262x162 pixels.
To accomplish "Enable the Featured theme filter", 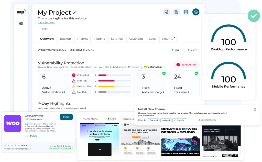I will [154, 120].
